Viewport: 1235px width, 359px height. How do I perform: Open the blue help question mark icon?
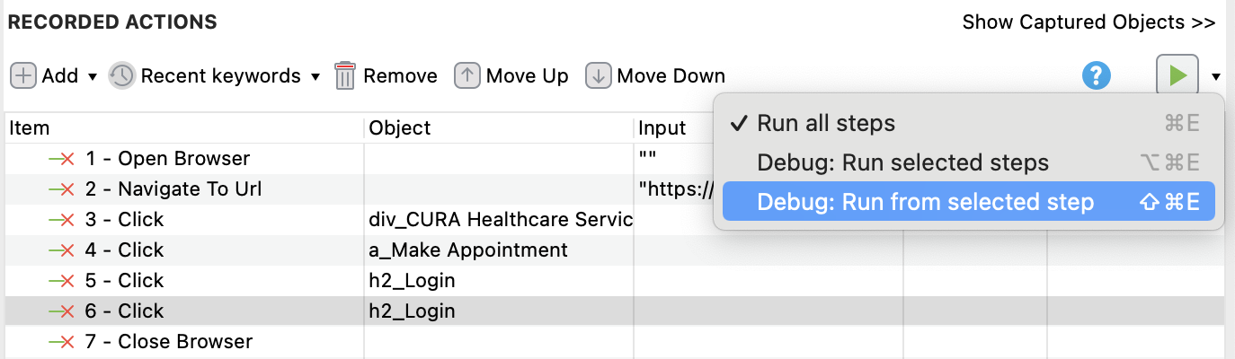[1097, 76]
